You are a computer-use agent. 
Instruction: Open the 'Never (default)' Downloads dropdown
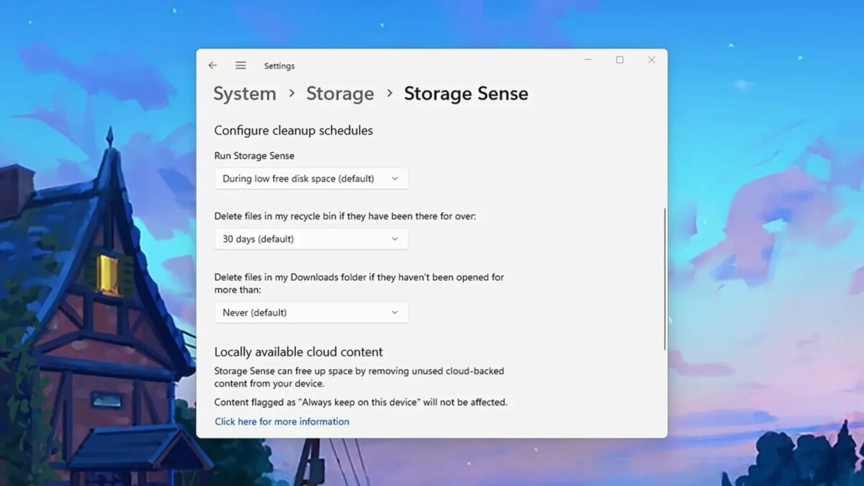[311, 312]
